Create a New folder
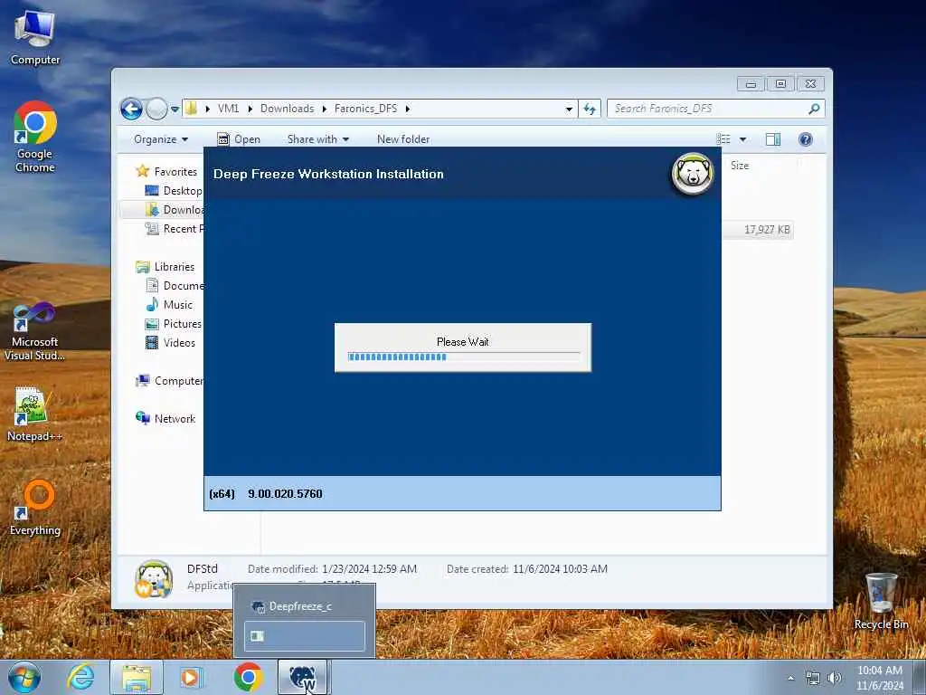 pyautogui.click(x=403, y=139)
